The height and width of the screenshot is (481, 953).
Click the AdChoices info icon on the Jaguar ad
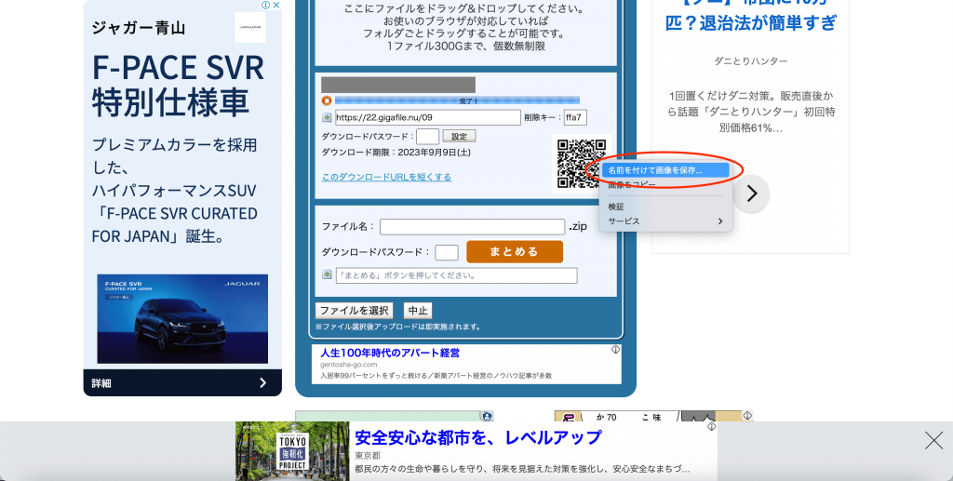(x=265, y=5)
